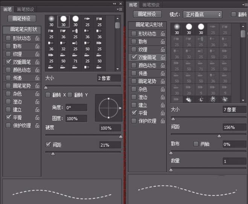Click the lock icon beside 画笔笔势 in left panel

(x=37, y=86)
